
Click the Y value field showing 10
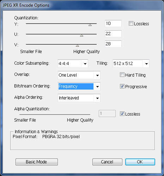tap(113, 24)
